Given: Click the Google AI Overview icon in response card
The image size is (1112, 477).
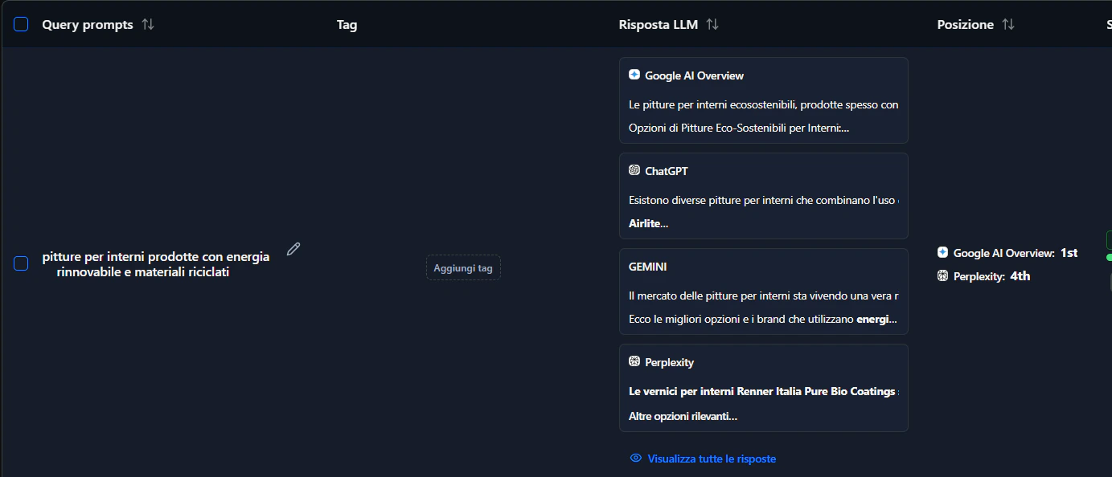Looking at the screenshot, I should 634,75.
